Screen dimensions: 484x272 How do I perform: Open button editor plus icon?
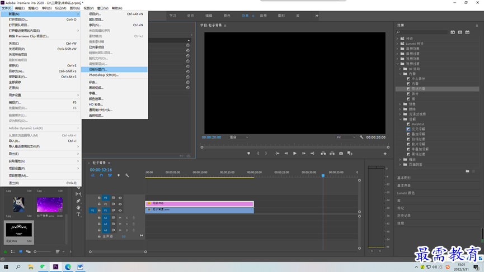coord(385,154)
